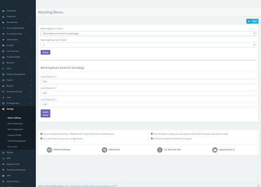
Task: Click the Member Management icon
Action: (3, 74)
